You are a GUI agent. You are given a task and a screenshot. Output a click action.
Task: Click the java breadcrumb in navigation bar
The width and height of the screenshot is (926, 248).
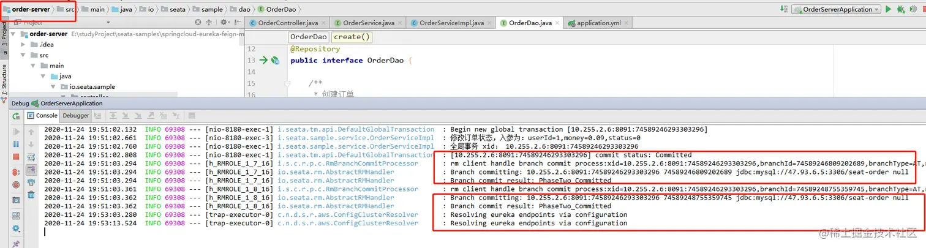pos(121,10)
